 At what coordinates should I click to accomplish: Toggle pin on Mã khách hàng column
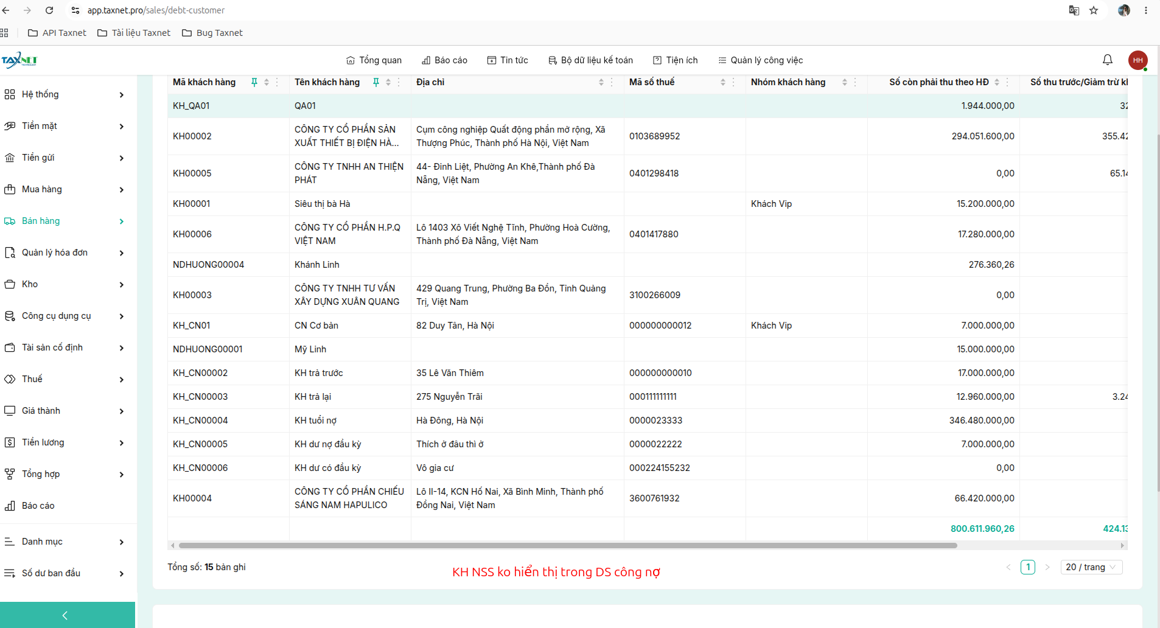coord(254,82)
